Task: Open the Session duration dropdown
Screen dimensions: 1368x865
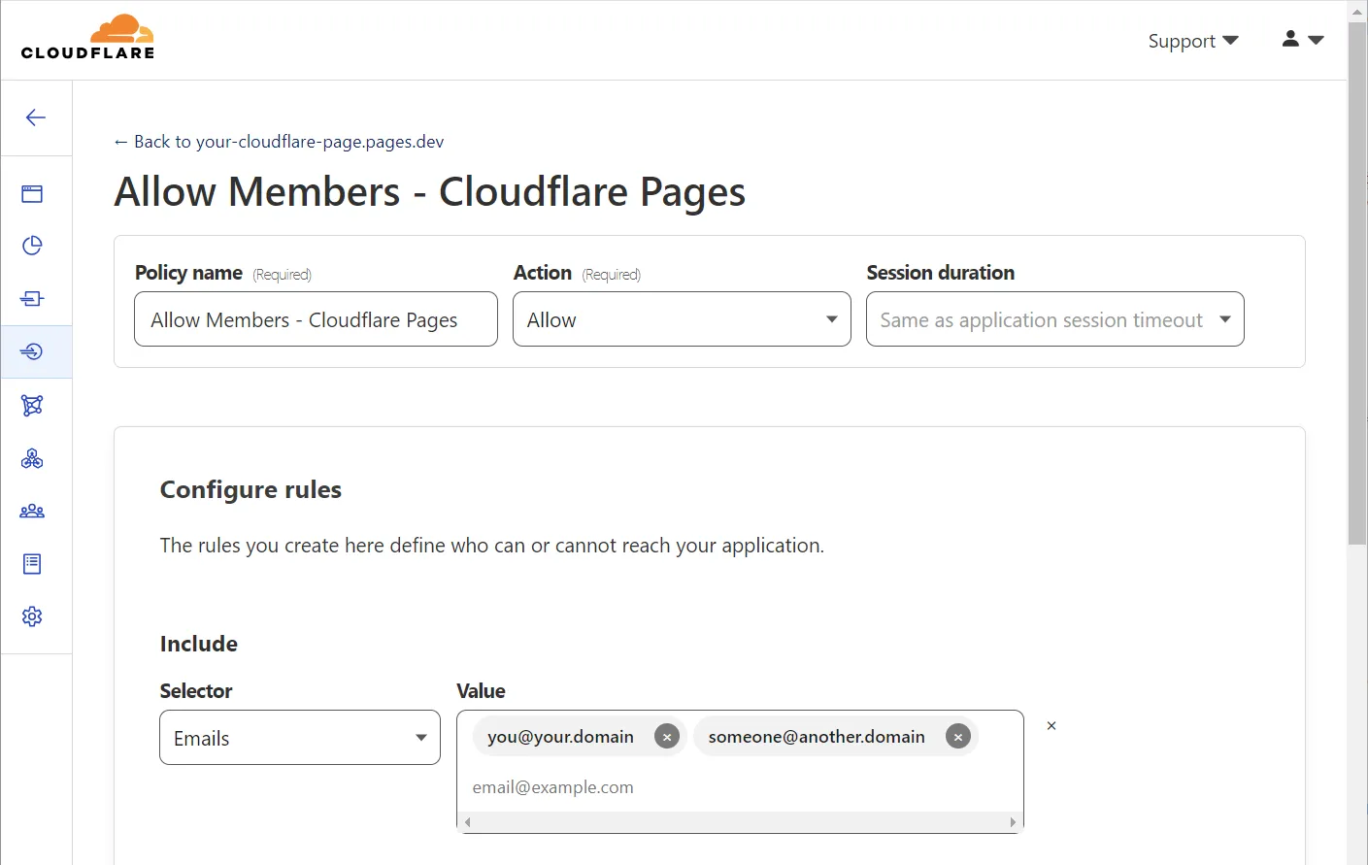Action: [1054, 319]
